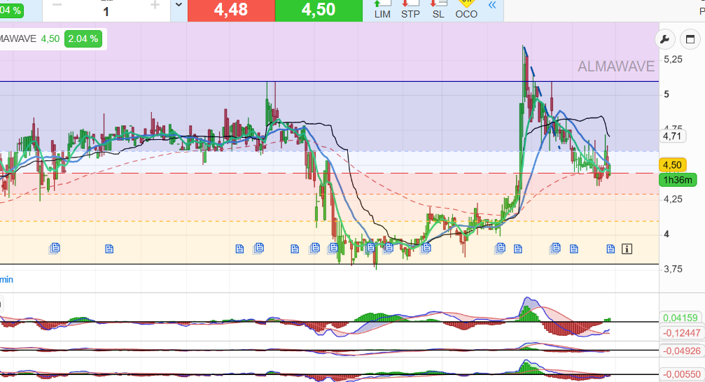Click the -0,00550 indicator value
Screen dimensions: 705x382
tap(682, 374)
